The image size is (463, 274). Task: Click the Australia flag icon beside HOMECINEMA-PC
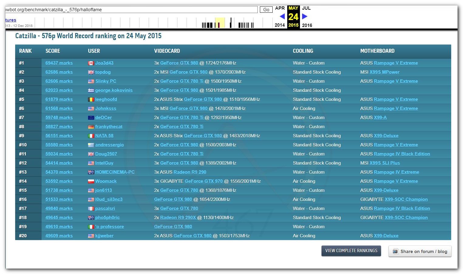pyautogui.click(x=91, y=172)
